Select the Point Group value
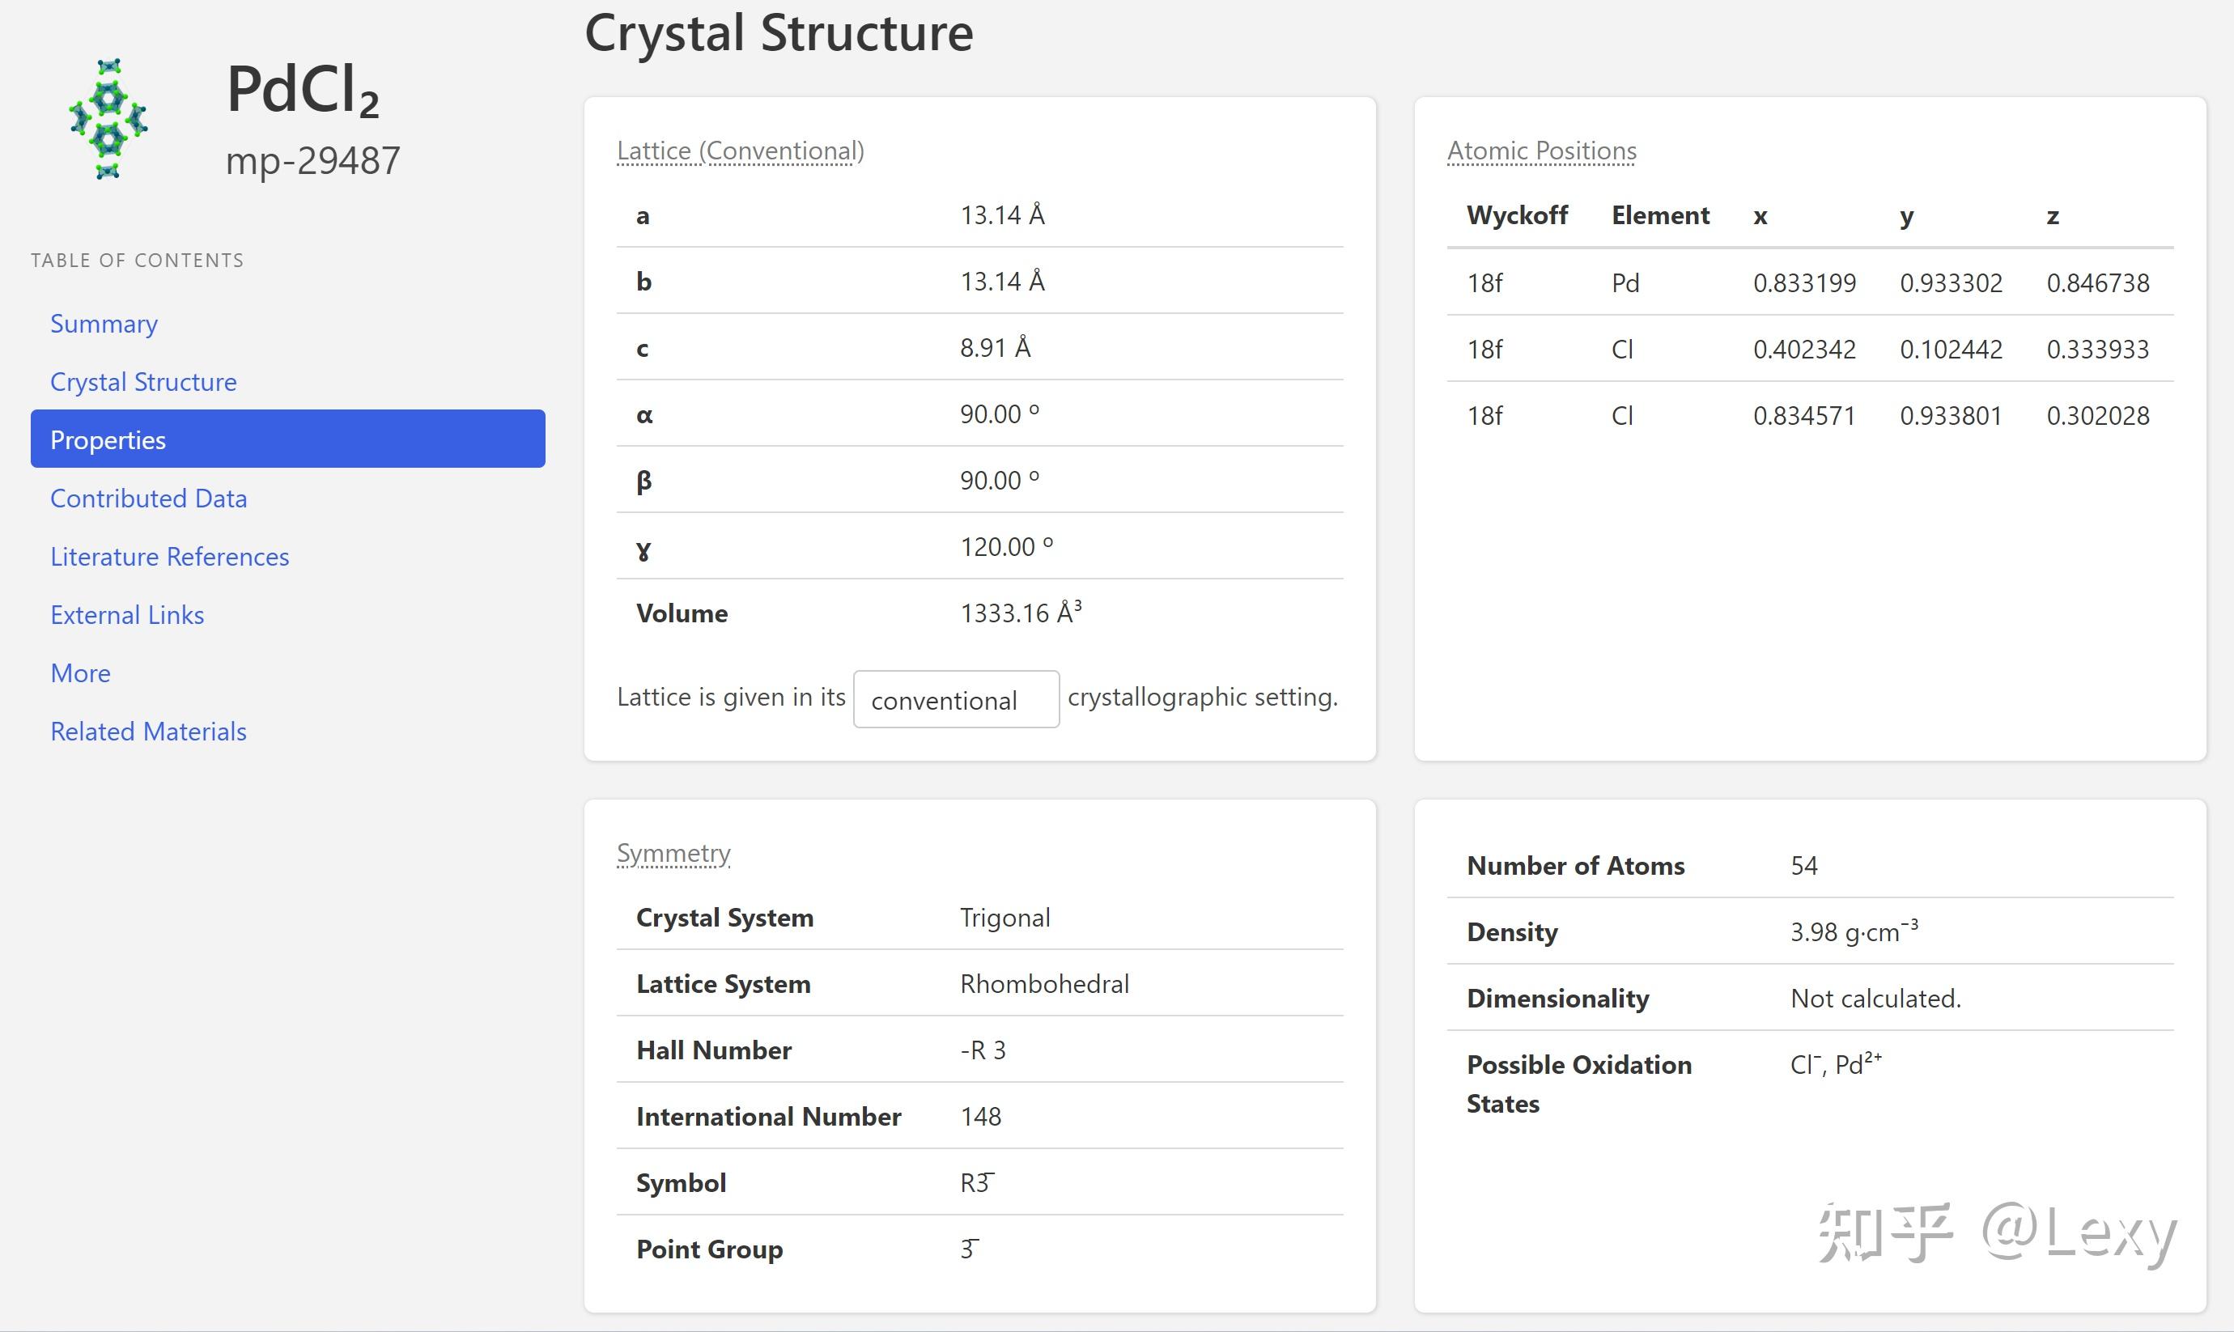This screenshot has height=1332, width=2234. 970,1249
